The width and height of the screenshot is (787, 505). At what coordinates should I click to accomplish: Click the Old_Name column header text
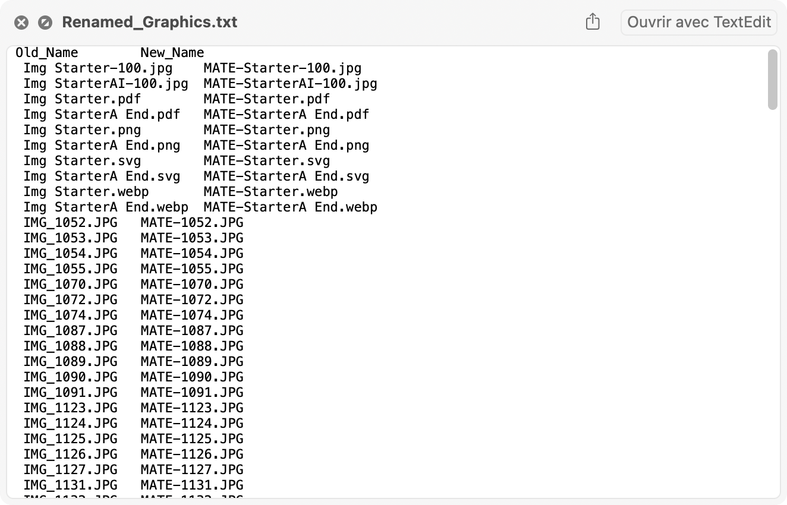point(47,53)
